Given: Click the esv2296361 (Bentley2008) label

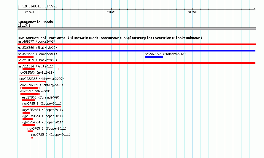Looking at the screenshot, I should [x=42, y=85].
